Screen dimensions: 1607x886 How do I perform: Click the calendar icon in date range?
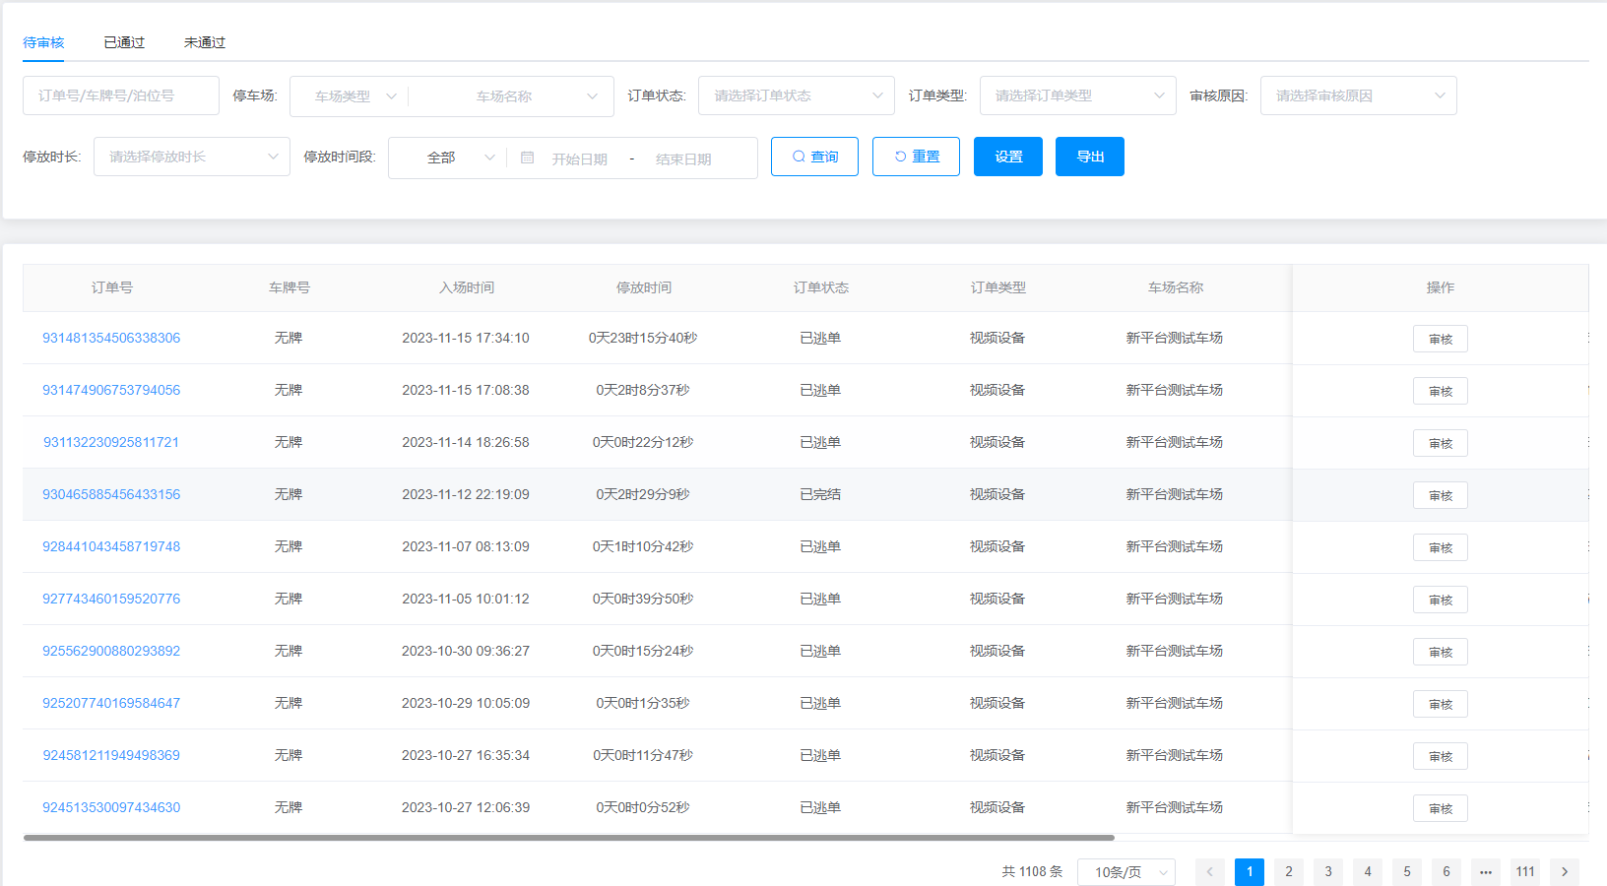(x=527, y=158)
